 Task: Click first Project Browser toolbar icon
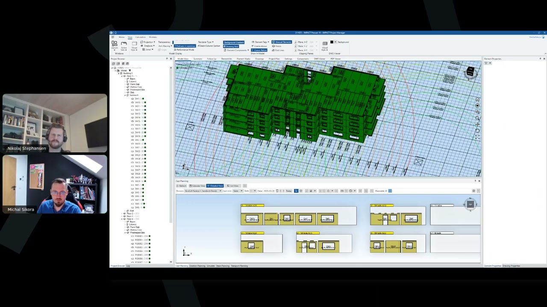pyautogui.click(x=113, y=64)
